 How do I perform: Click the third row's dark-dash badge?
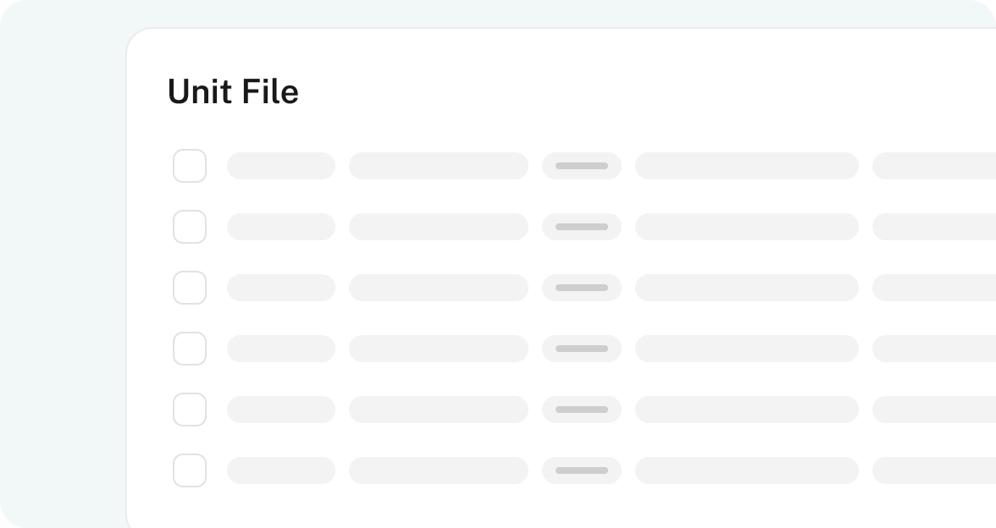582,288
